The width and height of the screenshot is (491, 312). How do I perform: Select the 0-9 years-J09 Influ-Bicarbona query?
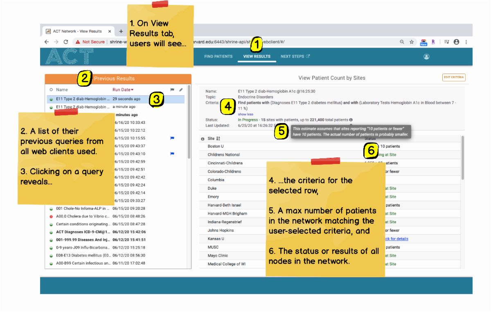click(115, 247)
